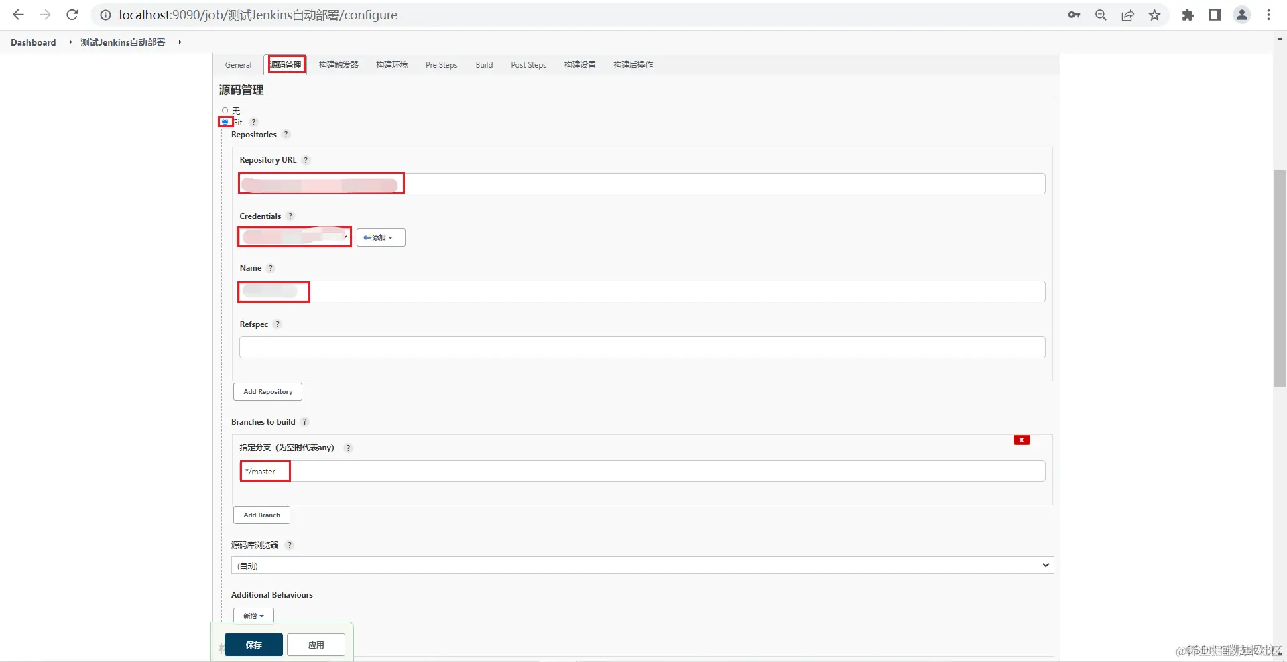This screenshot has width=1287, height=662.
Task: Open the 源码库浏览器 help icon
Action: (290, 545)
